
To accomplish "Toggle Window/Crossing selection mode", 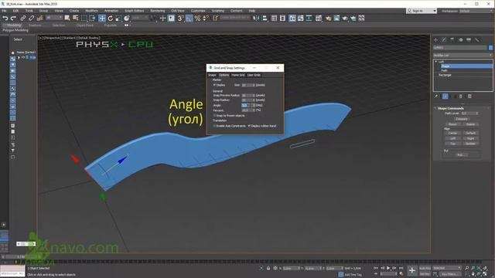I will click(92, 19).
